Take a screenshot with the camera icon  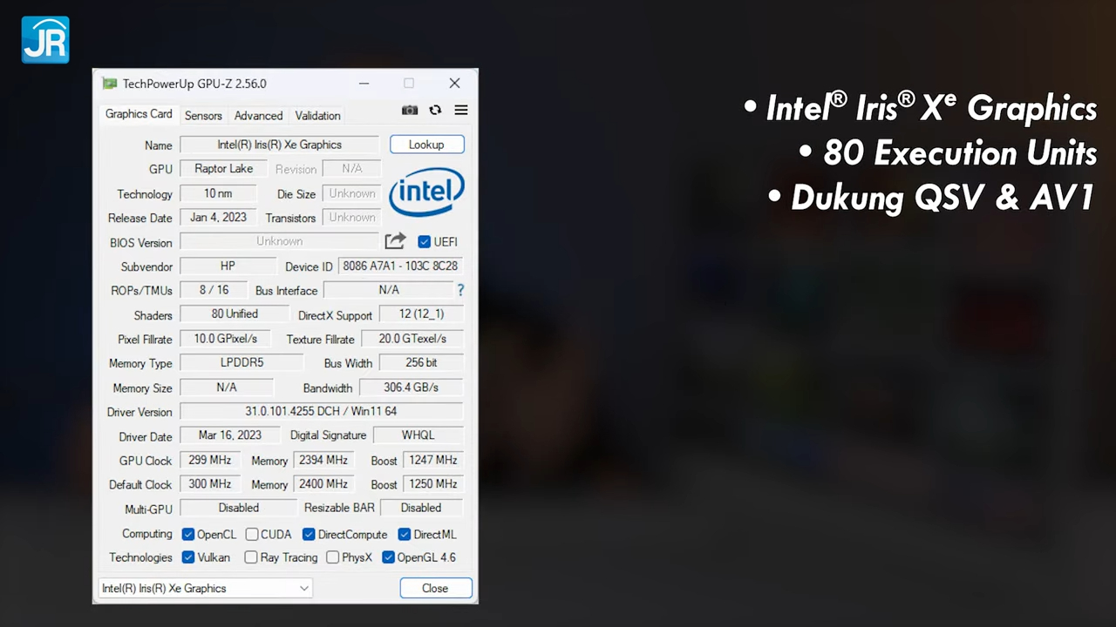[x=409, y=110]
